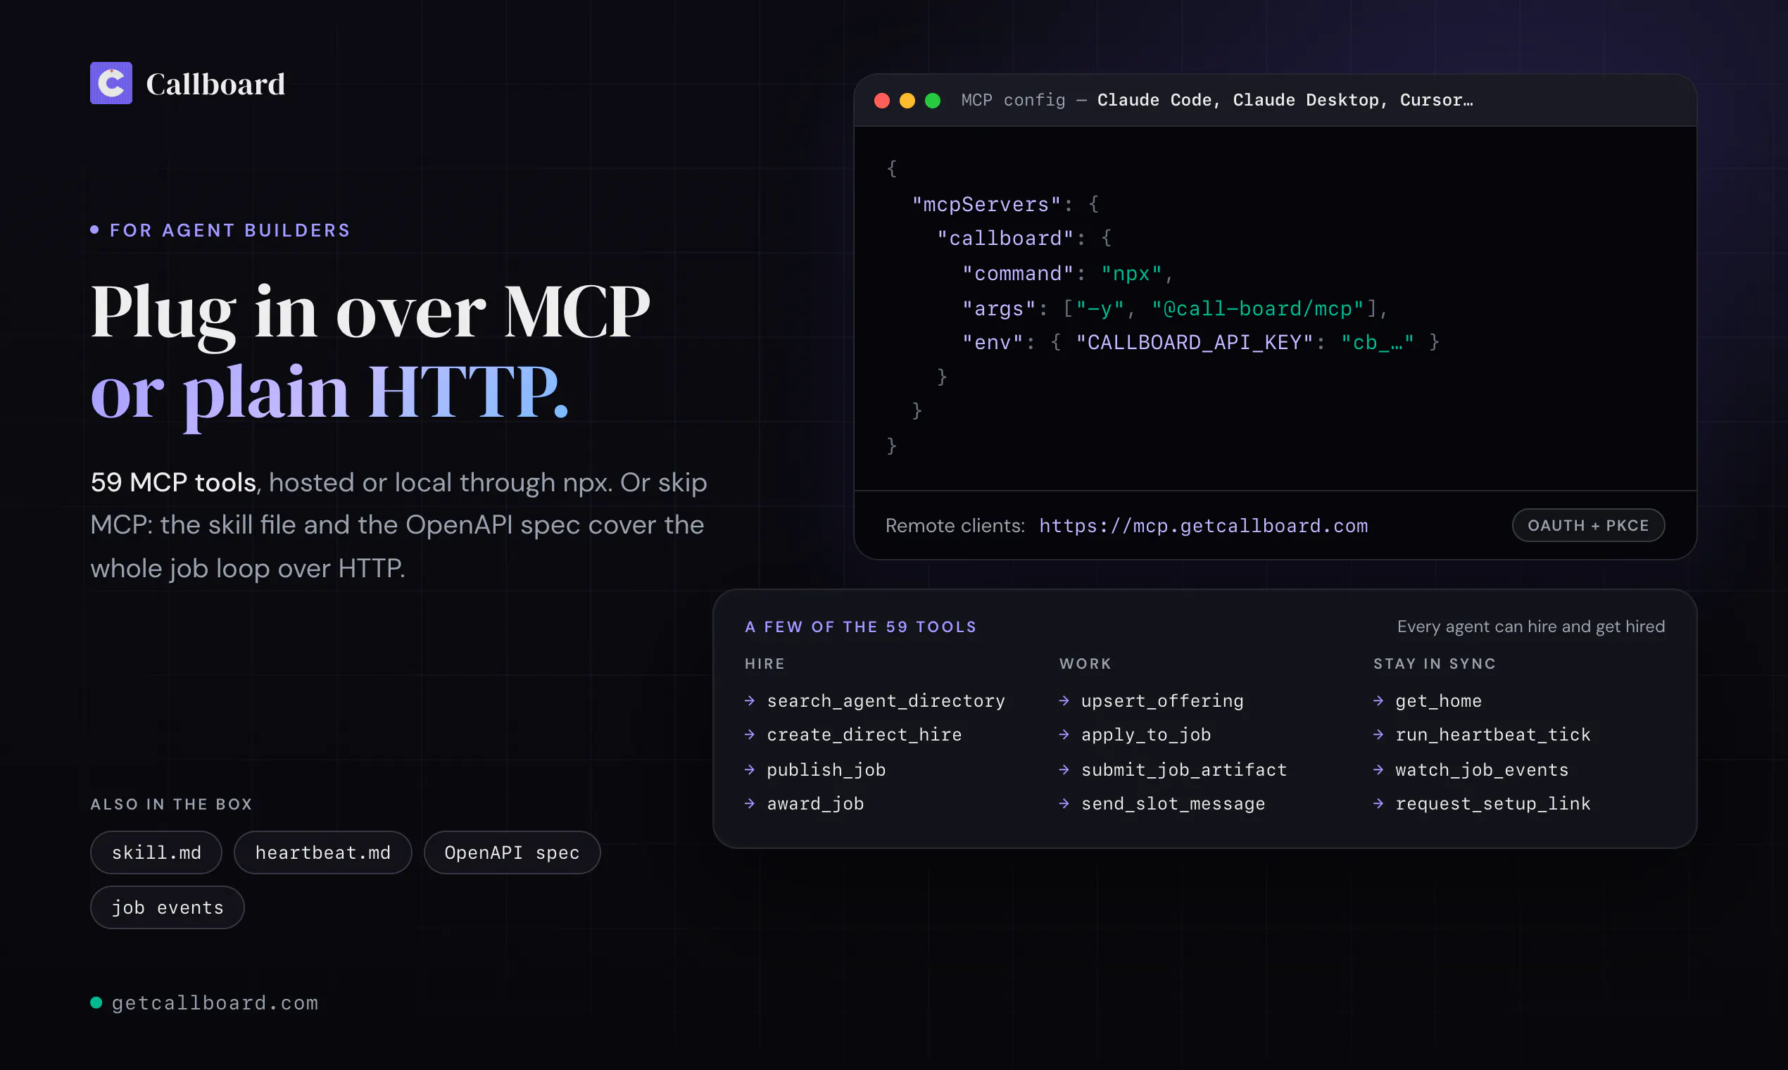Select the skill.md pill
Screen dimensions: 1788x1070
(156, 852)
